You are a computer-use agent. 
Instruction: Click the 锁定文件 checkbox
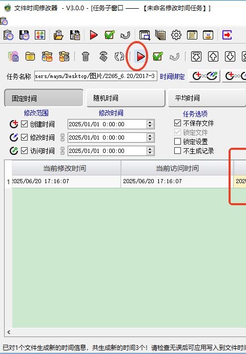pos(177,132)
